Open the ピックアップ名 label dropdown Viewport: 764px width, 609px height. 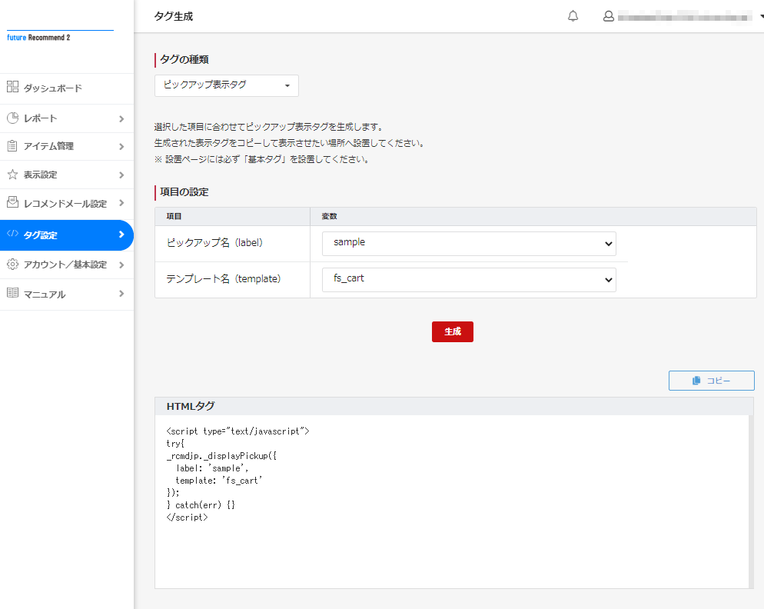coord(469,243)
